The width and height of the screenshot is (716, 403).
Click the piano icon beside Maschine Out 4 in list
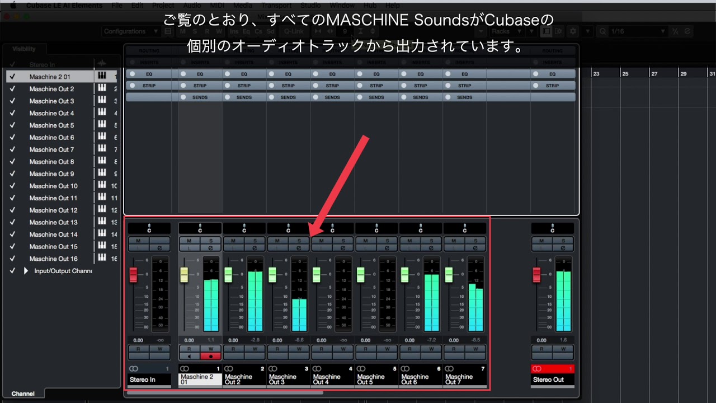tap(102, 113)
